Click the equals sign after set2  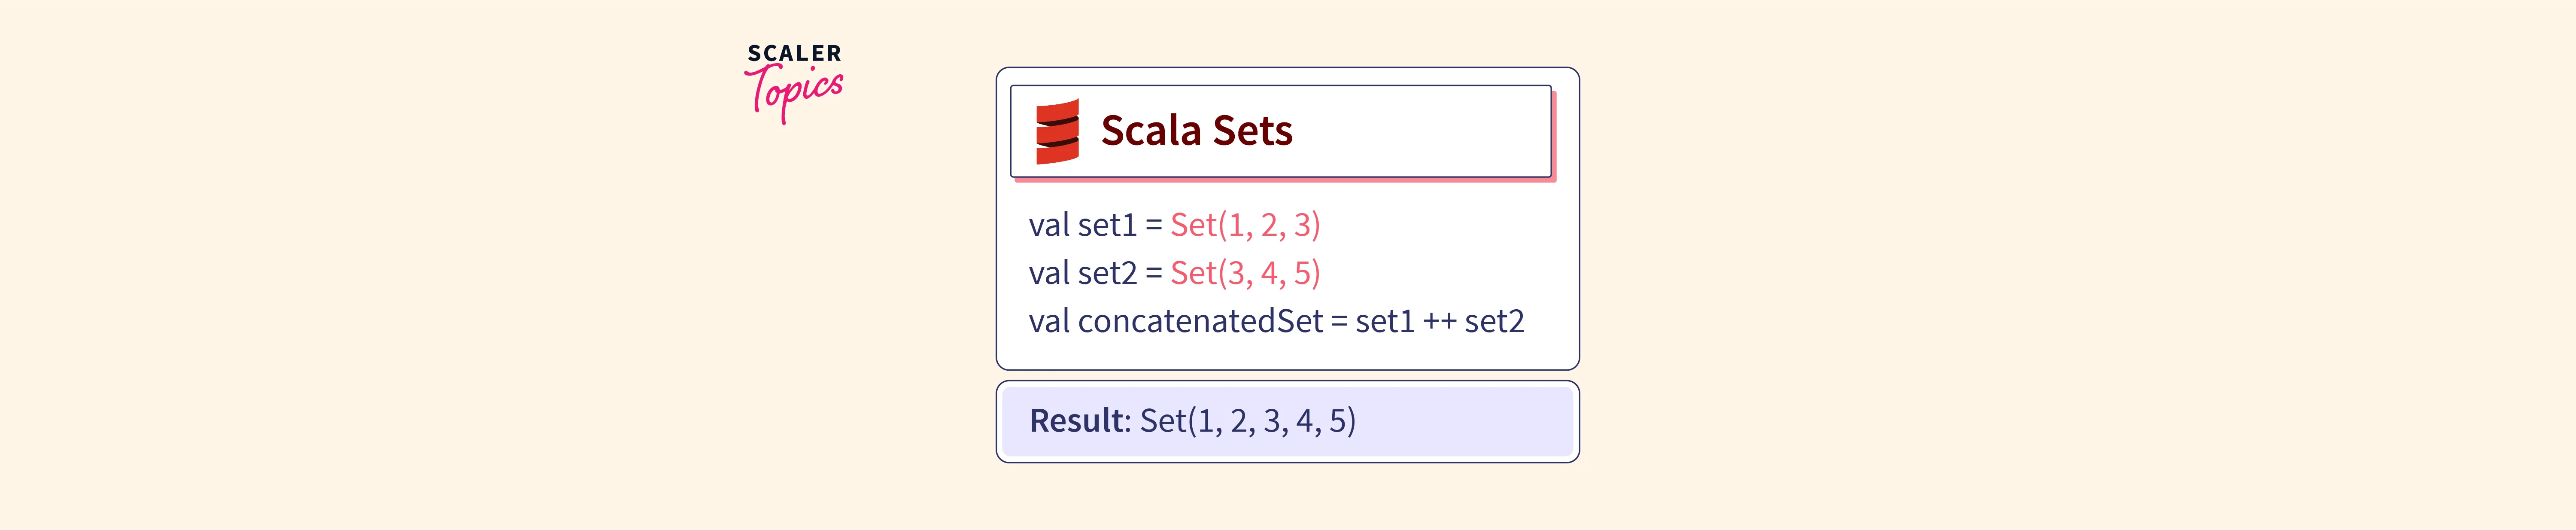click(1153, 274)
